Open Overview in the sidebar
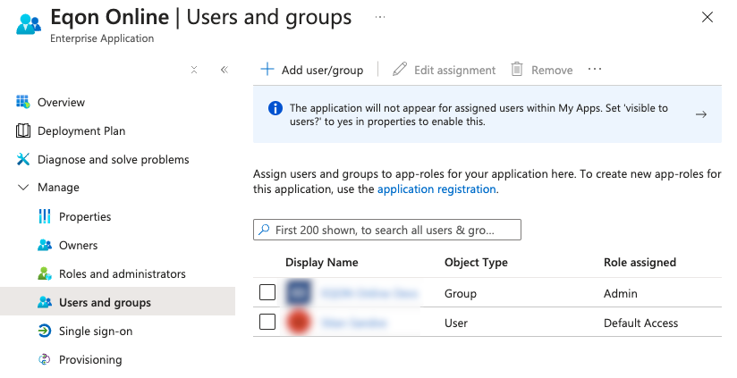 [61, 103]
